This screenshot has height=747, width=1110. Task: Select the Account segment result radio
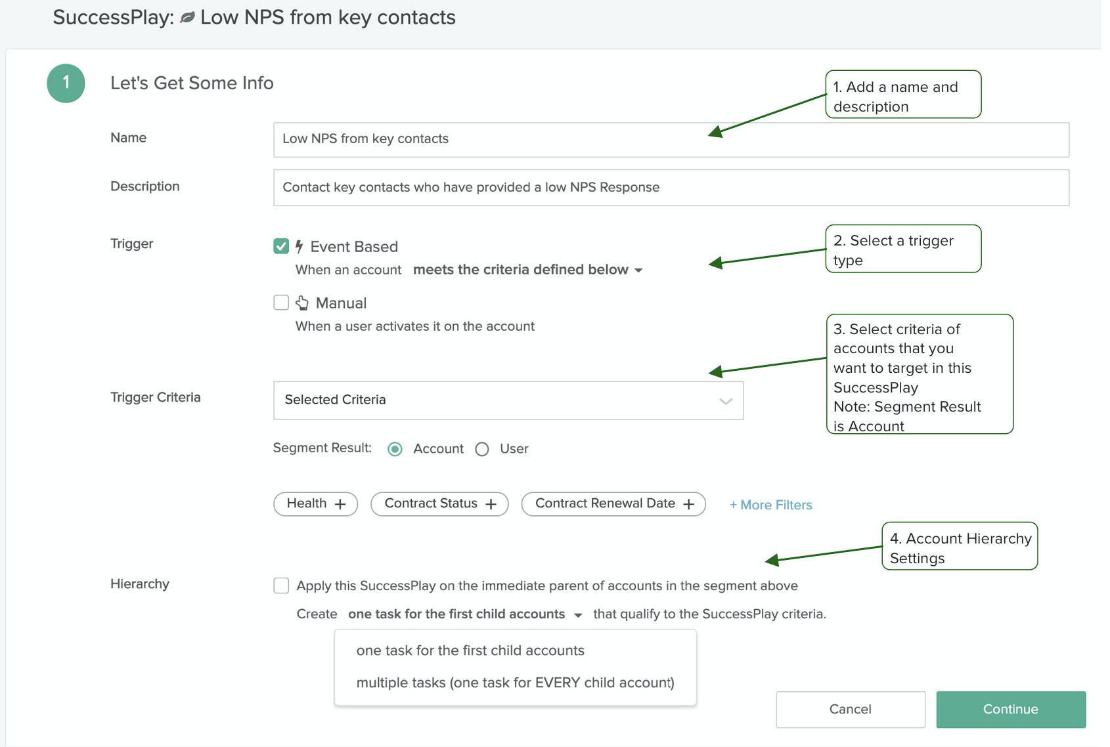[x=395, y=449]
